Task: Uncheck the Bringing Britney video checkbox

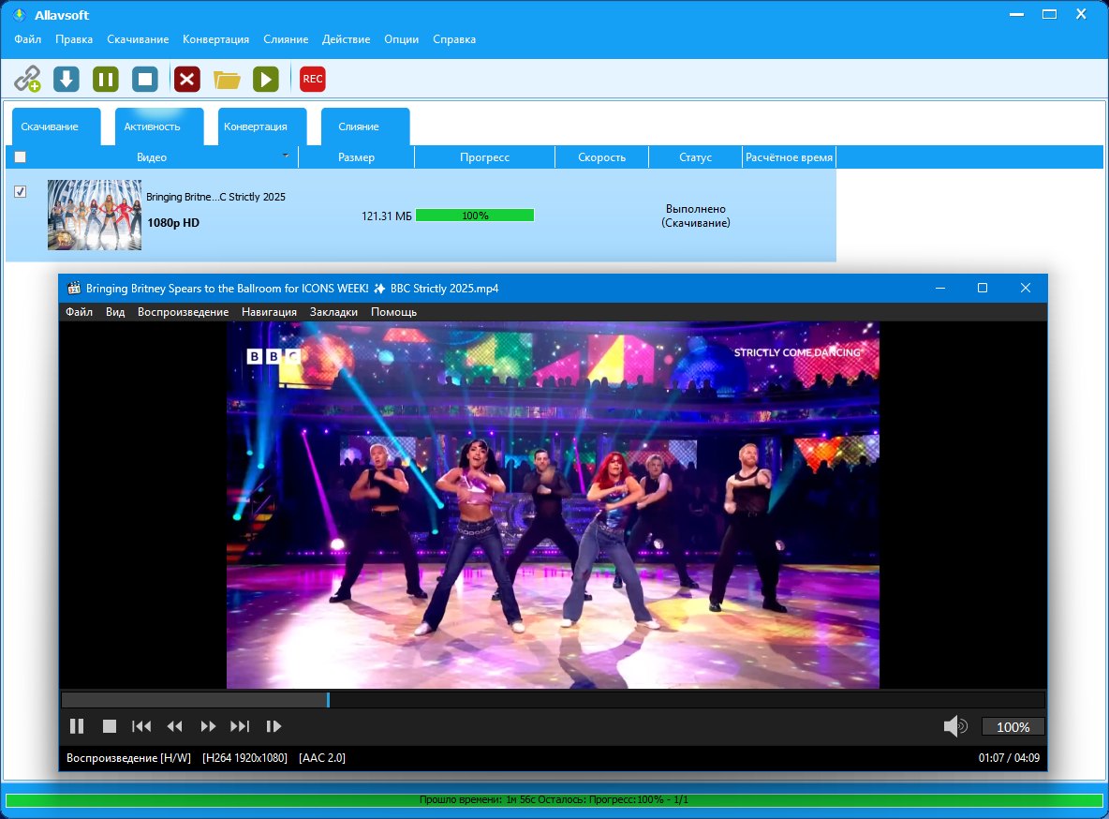Action: click(21, 192)
